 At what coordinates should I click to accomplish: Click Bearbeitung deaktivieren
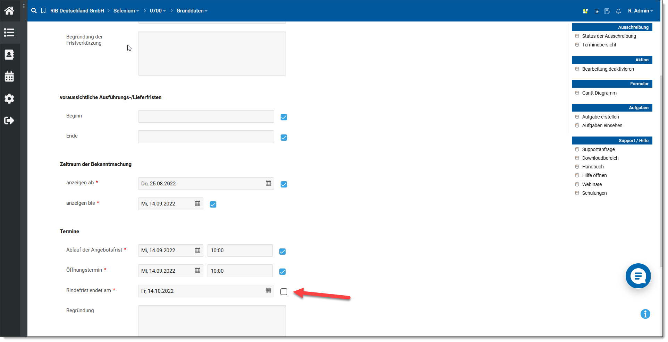point(608,69)
